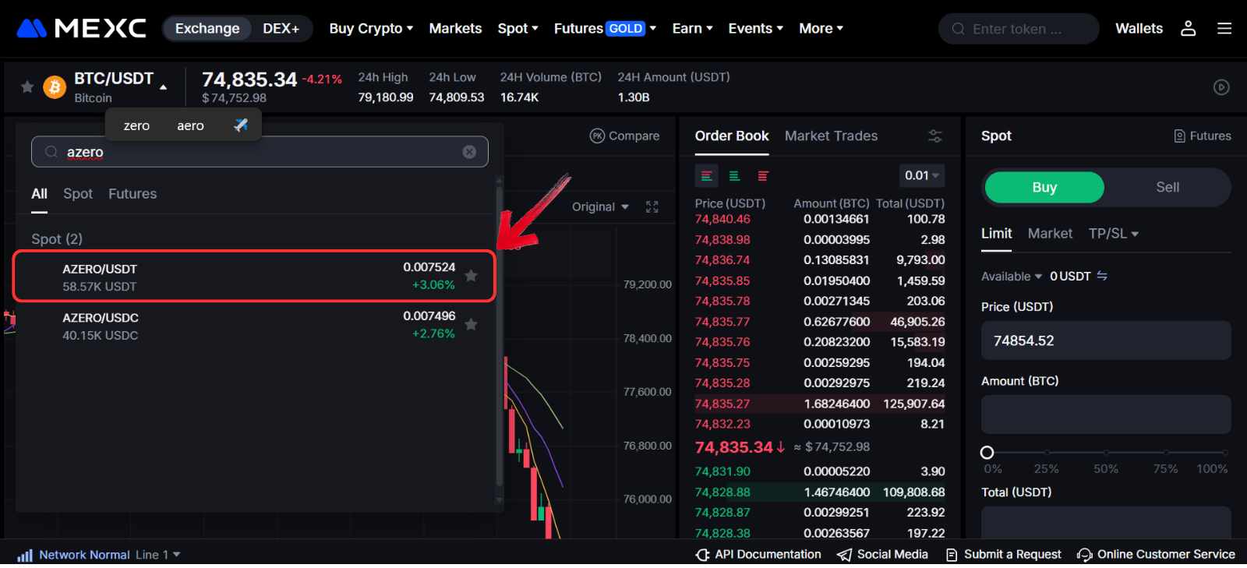The width and height of the screenshot is (1247, 568).
Task: Open the user account profile icon
Action: pyautogui.click(x=1188, y=29)
